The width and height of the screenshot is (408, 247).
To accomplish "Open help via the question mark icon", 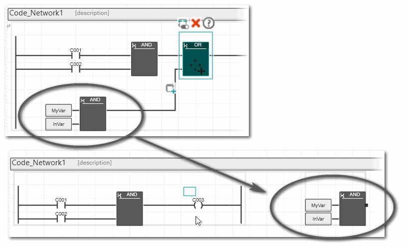I will (208, 23).
